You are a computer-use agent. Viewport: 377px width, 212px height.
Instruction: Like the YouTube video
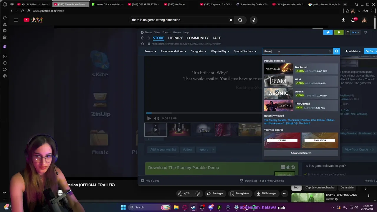[184, 193]
